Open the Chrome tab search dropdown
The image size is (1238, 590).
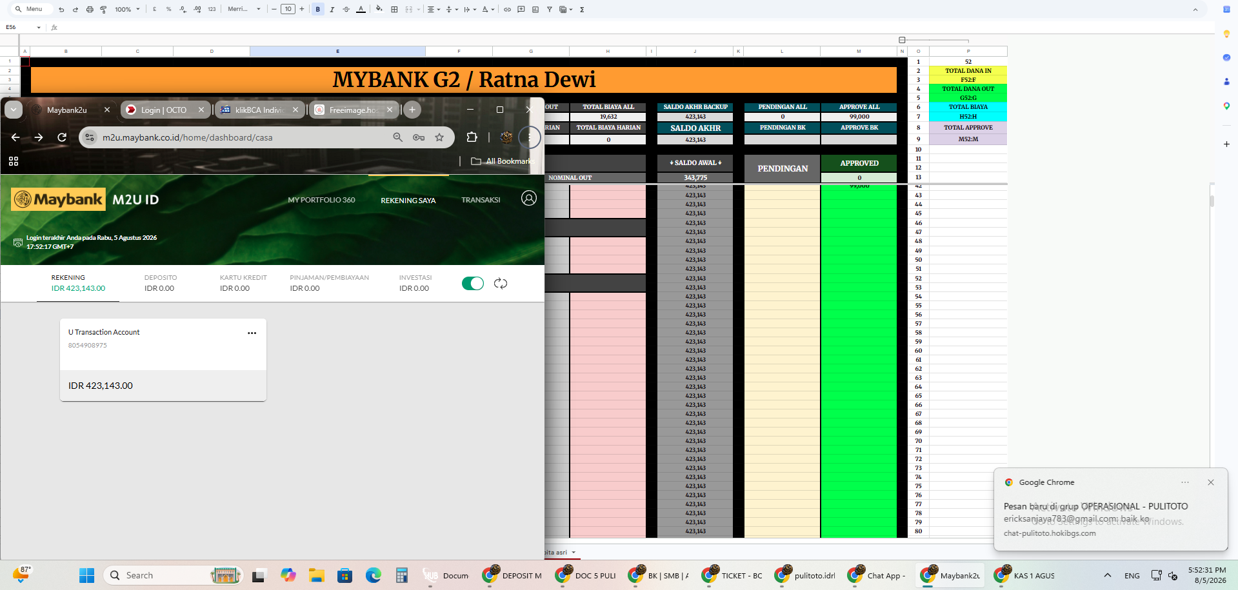click(x=14, y=110)
